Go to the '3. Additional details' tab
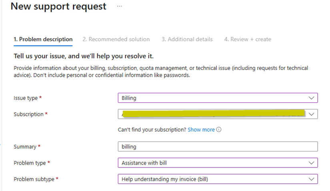 click(187, 39)
